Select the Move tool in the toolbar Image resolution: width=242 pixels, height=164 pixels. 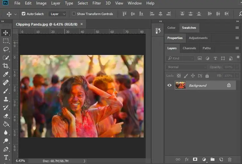pyautogui.click(x=6, y=33)
